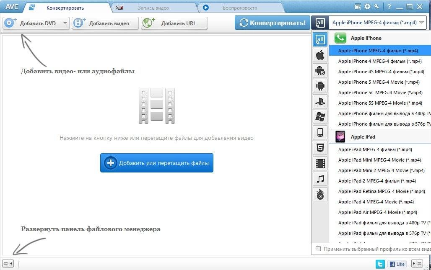Screen dimensions: 431x270
Task: Open the mobile phone category
Action: click(x=320, y=133)
